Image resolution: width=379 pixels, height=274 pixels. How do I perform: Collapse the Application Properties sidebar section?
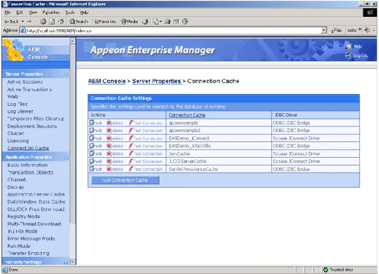(66, 157)
